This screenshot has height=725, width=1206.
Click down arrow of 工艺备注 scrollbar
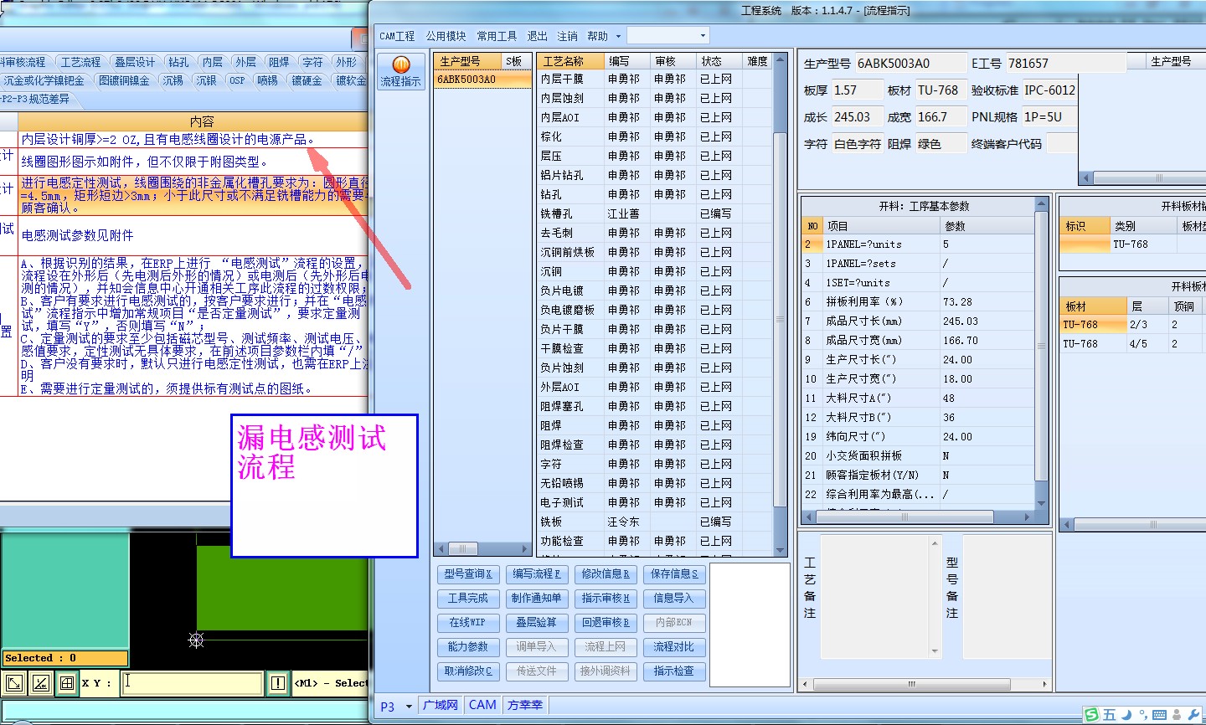pyautogui.click(x=935, y=651)
